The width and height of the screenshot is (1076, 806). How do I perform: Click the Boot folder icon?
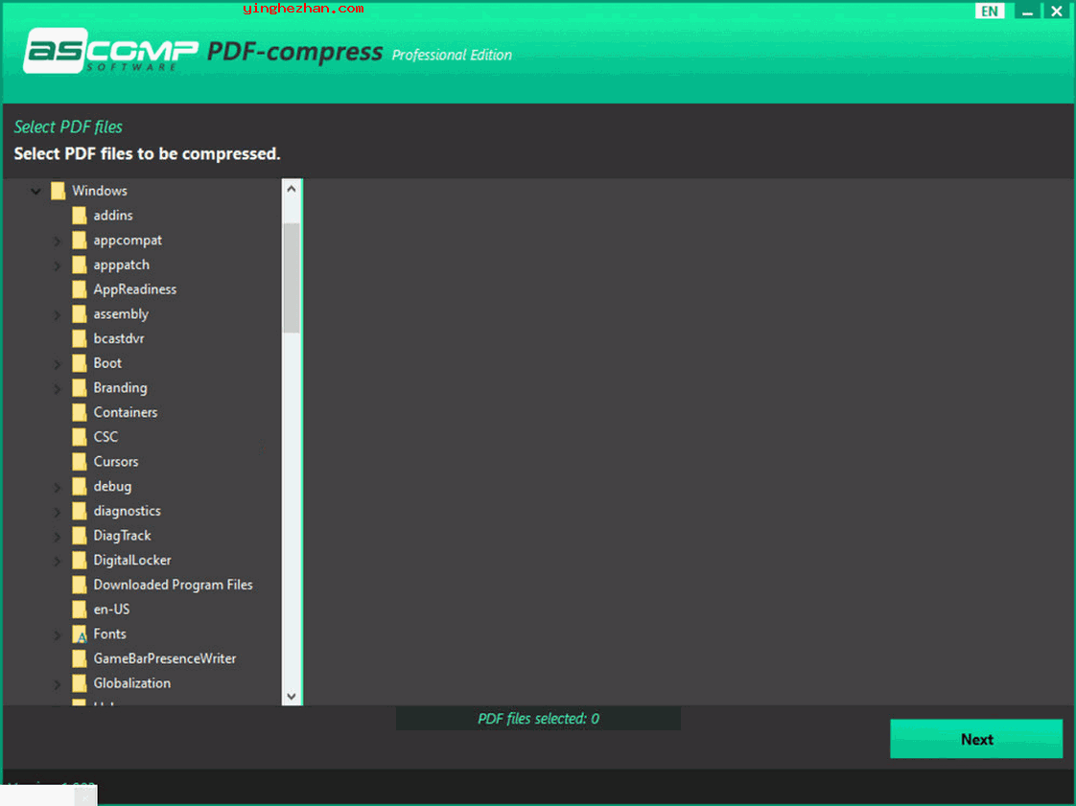click(80, 363)
